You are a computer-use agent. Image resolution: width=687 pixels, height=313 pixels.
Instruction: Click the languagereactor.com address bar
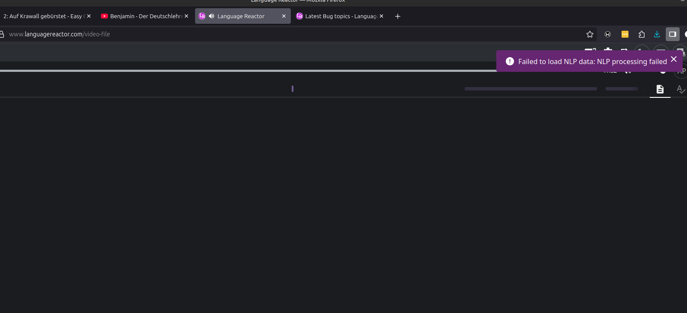coord(260,34)
